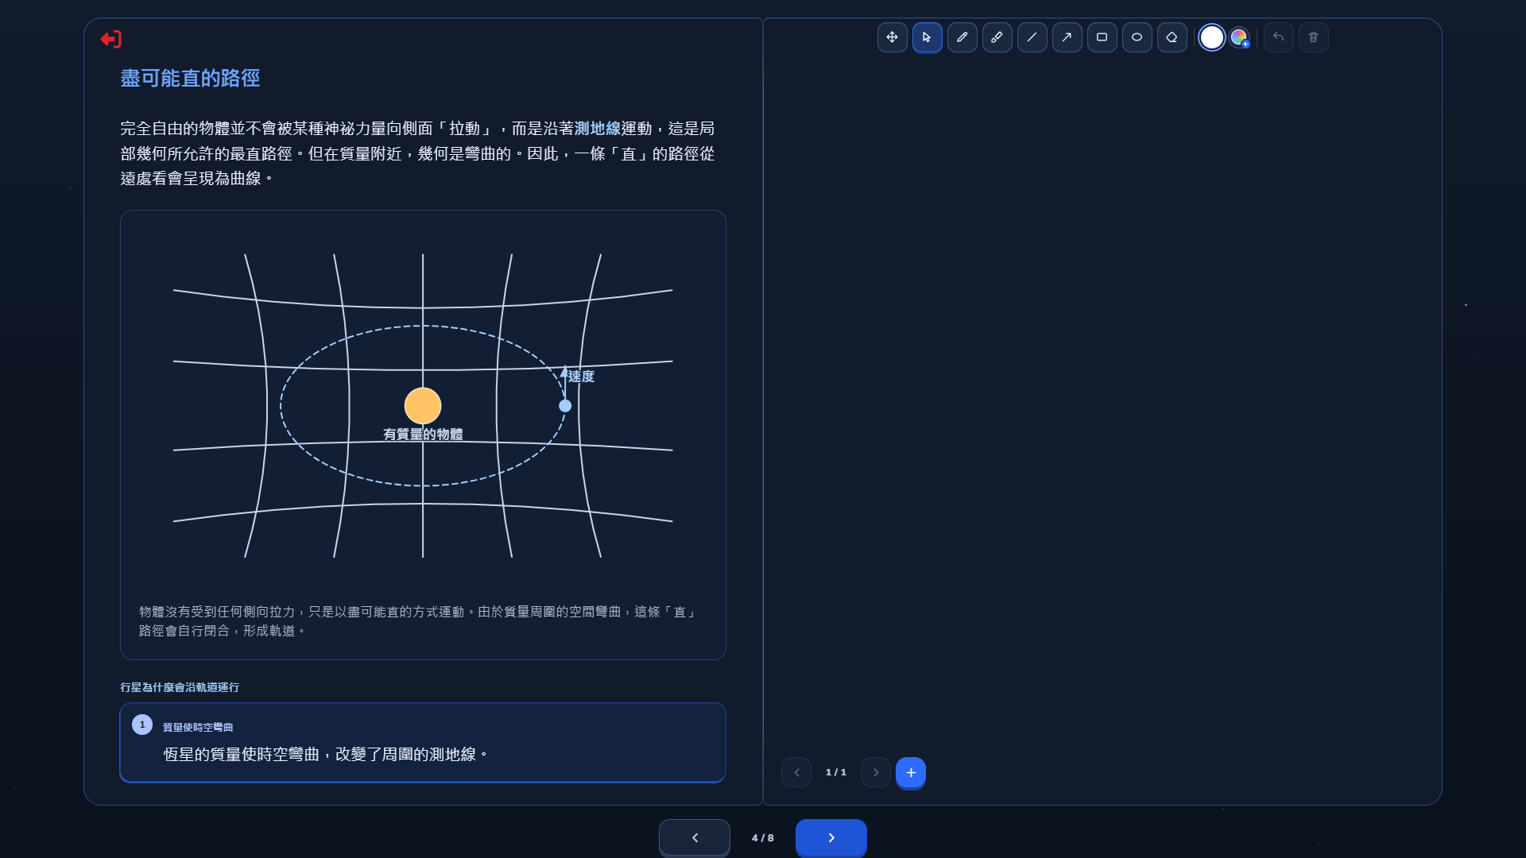Click the numbered badge 1 in step card
The height and width of the screenshot is (858, 1526).
[142, 725]
